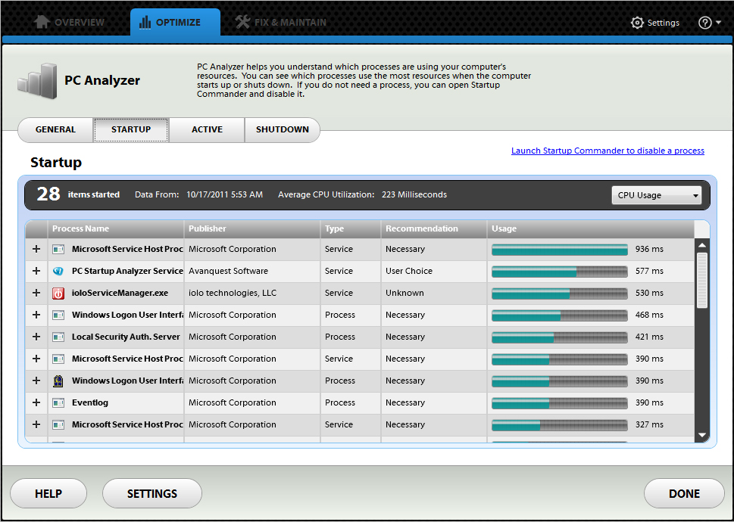Expand the first Microsoft Service Host row
The height and width of the screenshot is (522, 734).
[x=36, y=249]
